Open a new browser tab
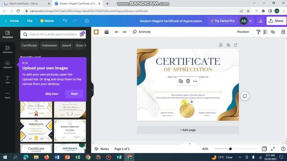Image resolution: width=287 pixels, height=161 pixels. [x=108, y=4]
